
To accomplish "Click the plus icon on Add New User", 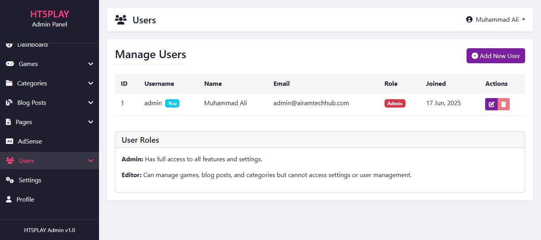I will [475, 56].
